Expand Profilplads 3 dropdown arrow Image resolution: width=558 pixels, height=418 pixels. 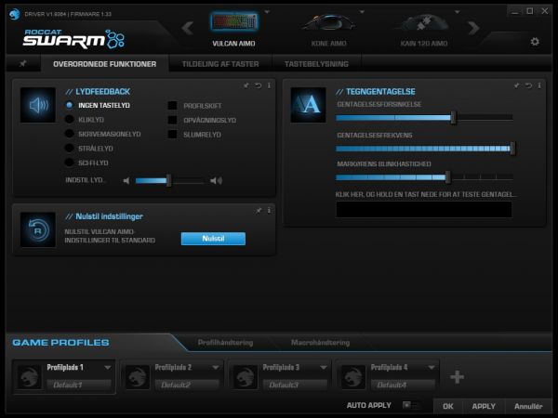(x=324, y=367)
